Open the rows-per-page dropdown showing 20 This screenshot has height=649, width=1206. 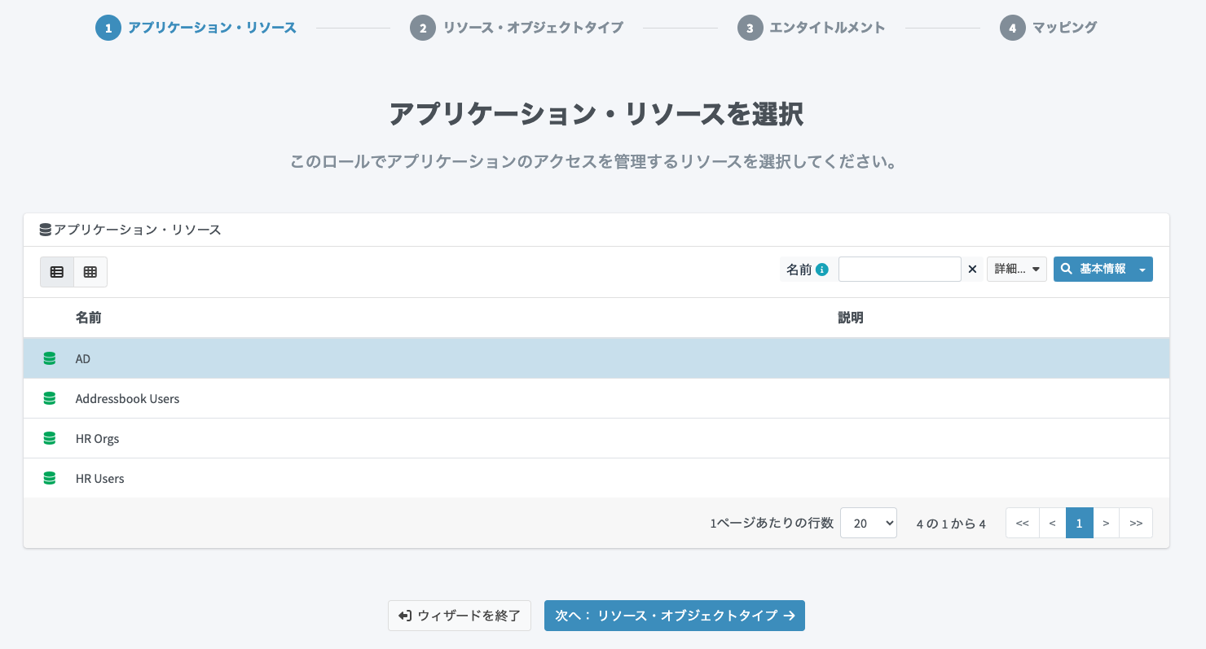[x=869, y=523]
